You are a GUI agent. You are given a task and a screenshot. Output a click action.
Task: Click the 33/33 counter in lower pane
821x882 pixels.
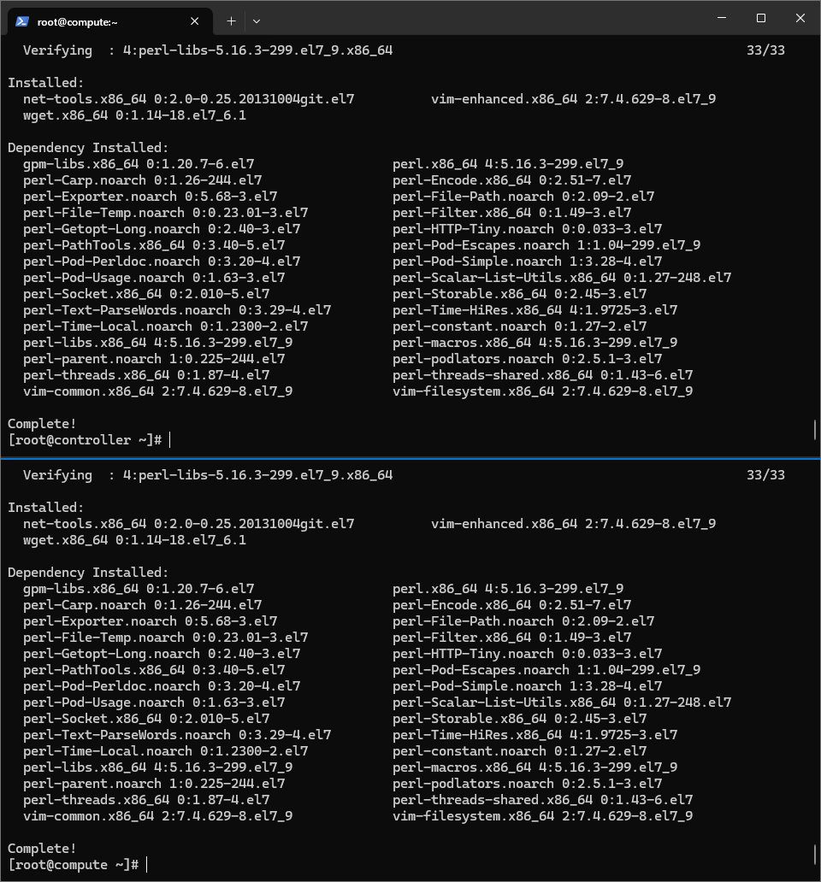765,474
